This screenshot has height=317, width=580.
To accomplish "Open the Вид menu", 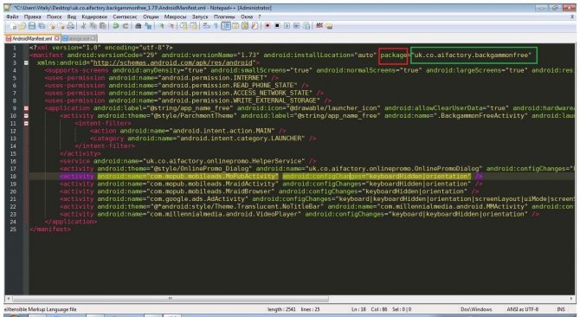I will pos(71,16).
